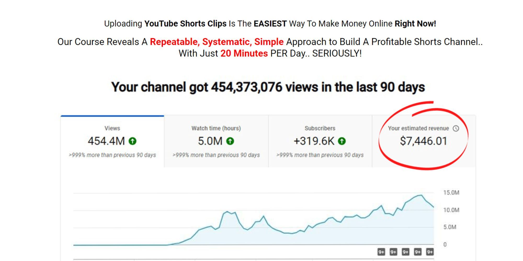This screenshot has height=261, width=523.
Task: Click the views line chart peak area
Action: click(x=420, y=196)
